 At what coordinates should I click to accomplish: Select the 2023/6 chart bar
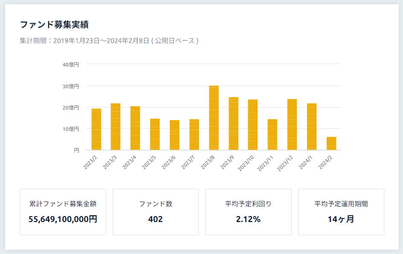pyautogui.click(x=174, y=135)
